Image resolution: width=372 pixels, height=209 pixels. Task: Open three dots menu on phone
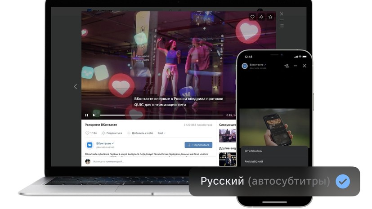click(x=296, y=66)
